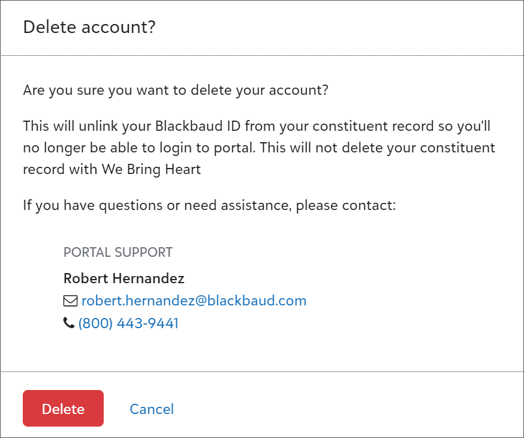
Task: Dismiss the dialog via Cancel
Action: point(152,409)
